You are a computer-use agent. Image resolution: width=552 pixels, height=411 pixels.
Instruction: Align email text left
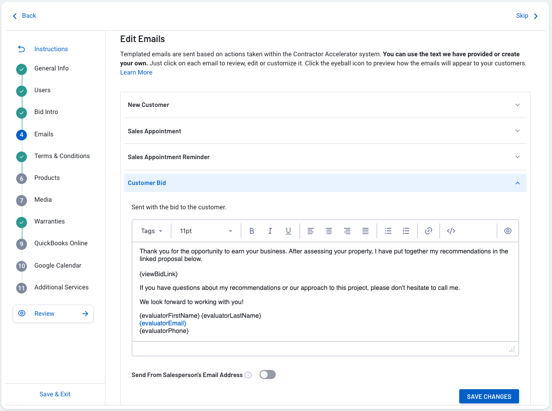[x=311, y=231]
